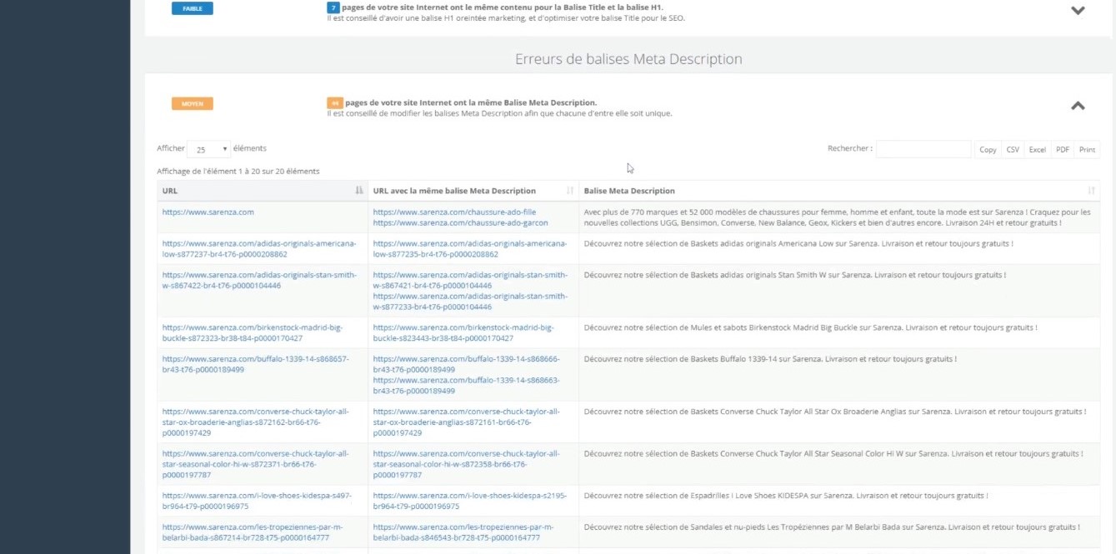Open les-tropeziennes s867214 URL link
This screenshot has width=1116, height=554.
253,532
